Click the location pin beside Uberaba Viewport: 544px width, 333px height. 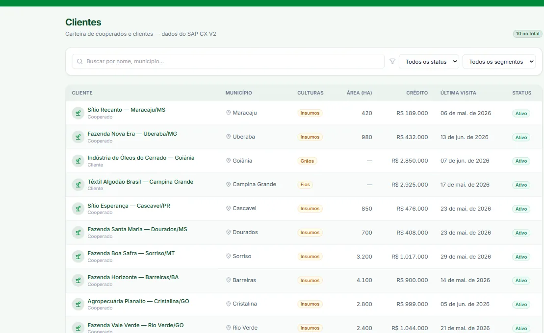pos(228,137)
